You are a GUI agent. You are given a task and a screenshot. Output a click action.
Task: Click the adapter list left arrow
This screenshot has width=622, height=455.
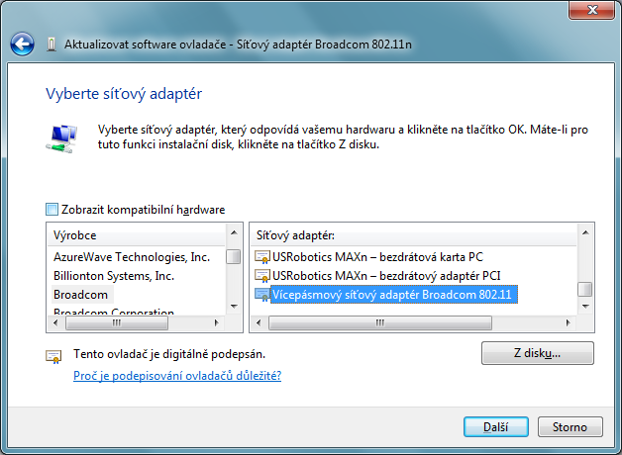[259, 322]
